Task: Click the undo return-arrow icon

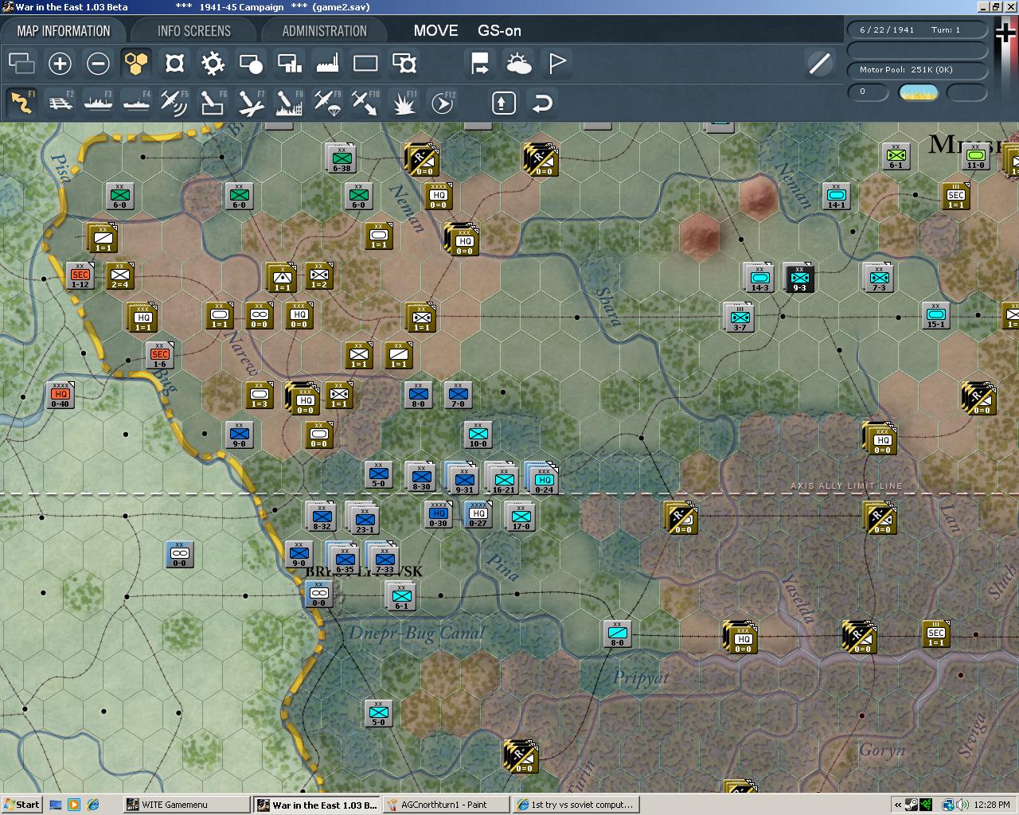Action: coord(542,103)
